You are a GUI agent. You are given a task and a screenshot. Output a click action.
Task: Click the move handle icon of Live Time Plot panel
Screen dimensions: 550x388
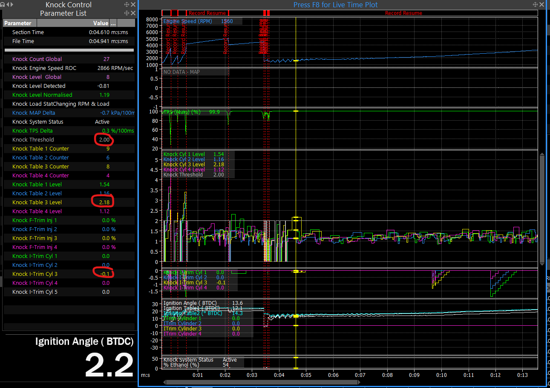point(536,4)
